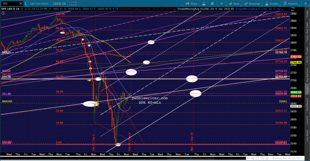Screen dimensions: 310x161
Task: Open the chart list menu icon
Action: click(x=305, y=4)
